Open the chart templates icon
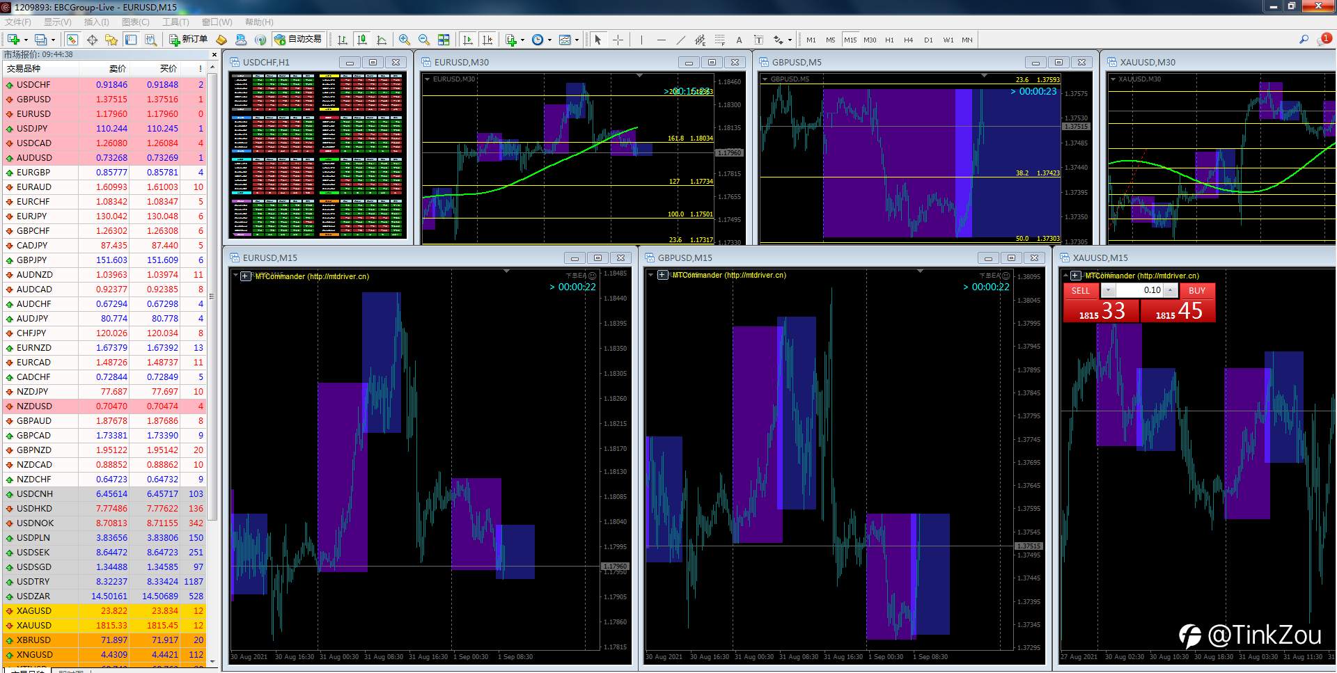The width and height of the screenshot is (1337, 673). 565,40
